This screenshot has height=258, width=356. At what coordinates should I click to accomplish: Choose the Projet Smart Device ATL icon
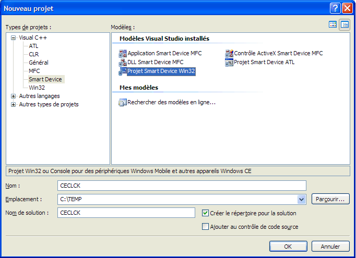pos(229,63)
